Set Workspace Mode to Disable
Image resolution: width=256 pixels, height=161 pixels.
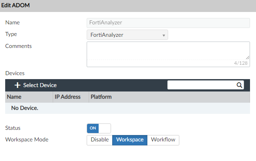coord(99,140)
